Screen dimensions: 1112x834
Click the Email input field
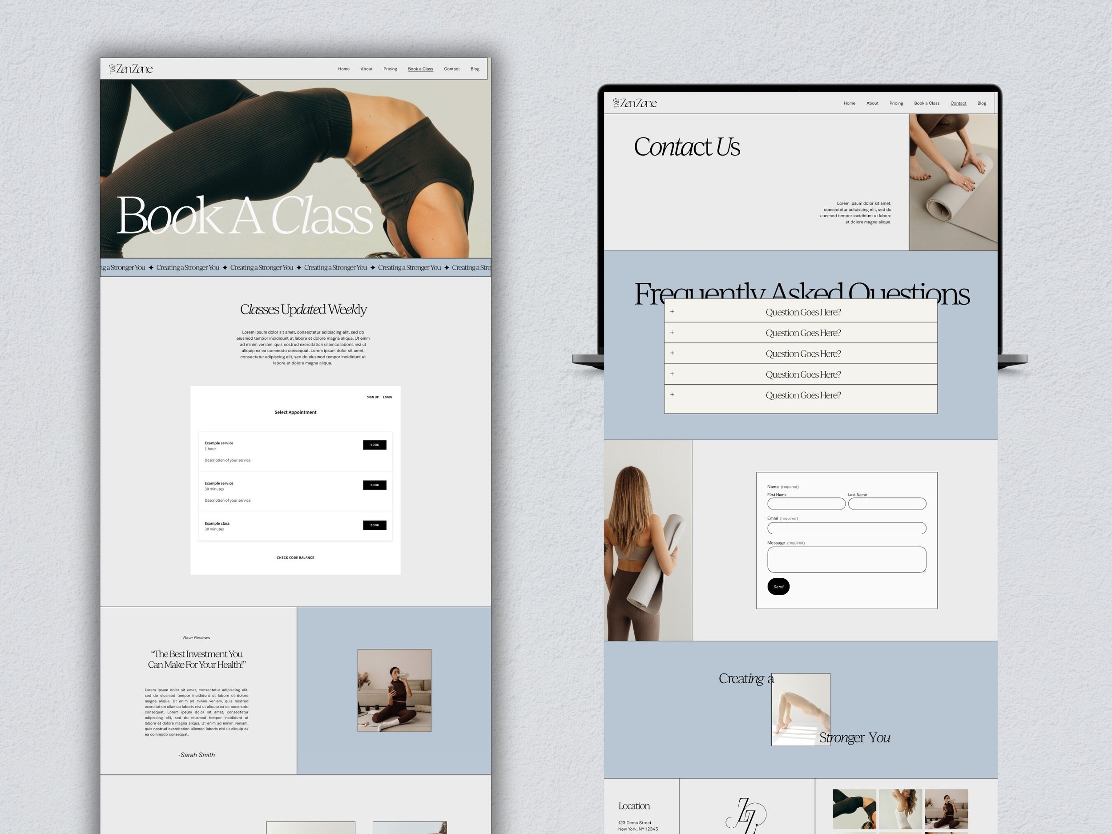[x=846, y=528]
